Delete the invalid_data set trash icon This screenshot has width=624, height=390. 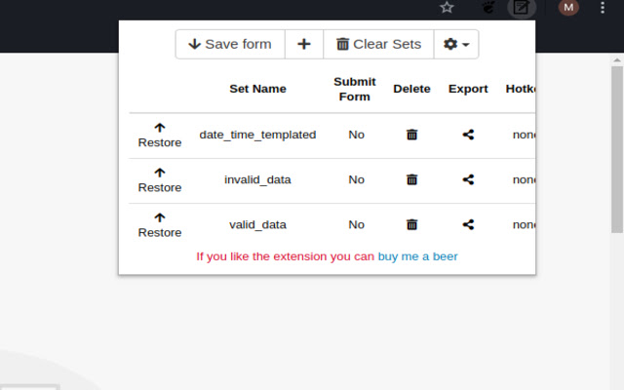(x=411, y=179)
